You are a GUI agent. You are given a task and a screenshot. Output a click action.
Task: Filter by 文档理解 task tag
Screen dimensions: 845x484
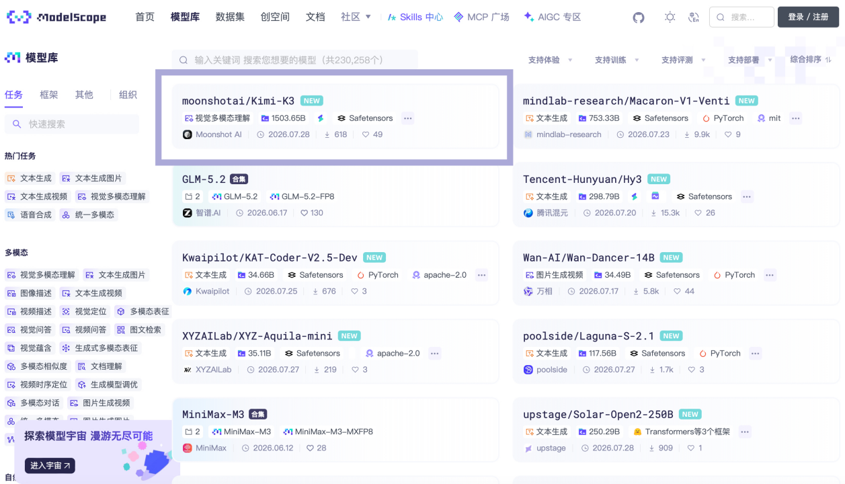(x=99, y=366)
